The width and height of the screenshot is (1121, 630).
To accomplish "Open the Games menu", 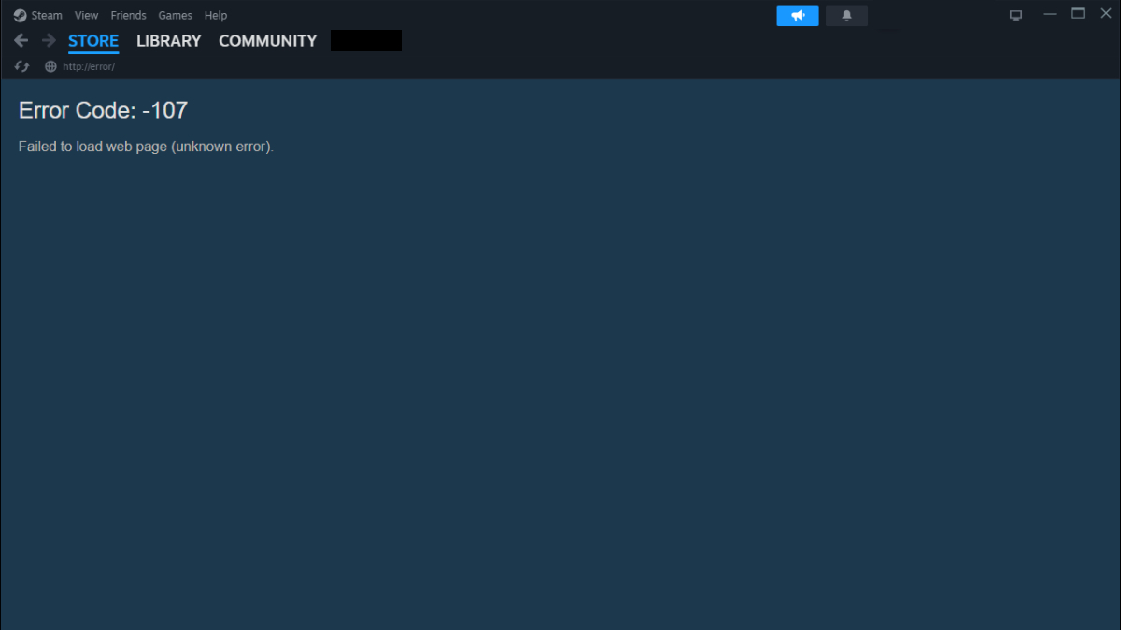I will tap(175, 15).
